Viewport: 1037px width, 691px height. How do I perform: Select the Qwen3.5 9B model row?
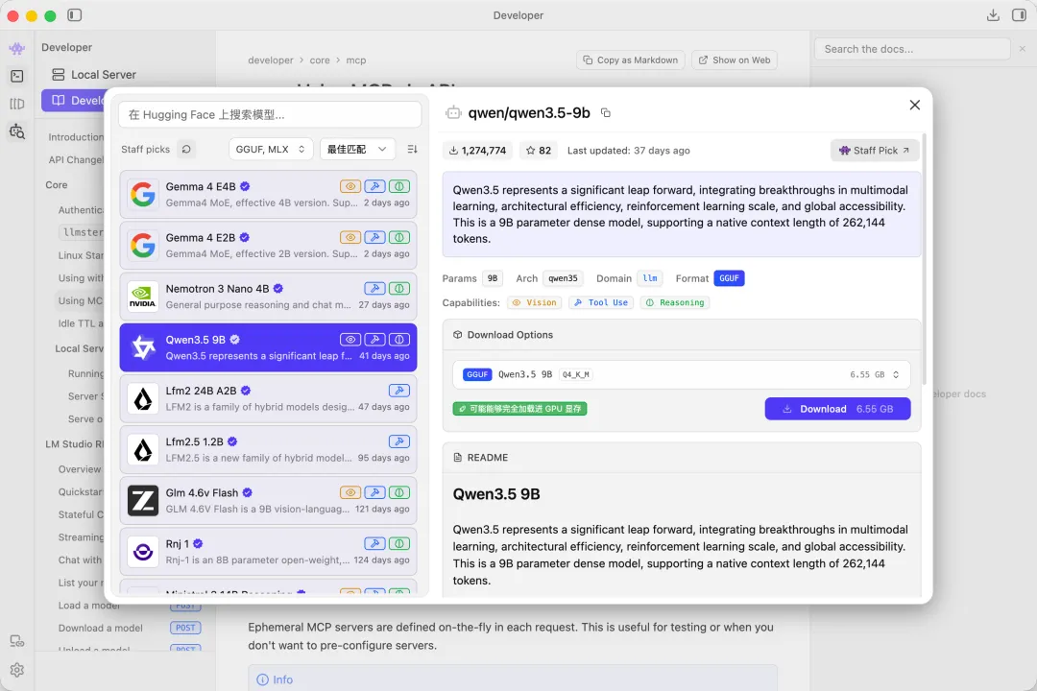[269, 347]
